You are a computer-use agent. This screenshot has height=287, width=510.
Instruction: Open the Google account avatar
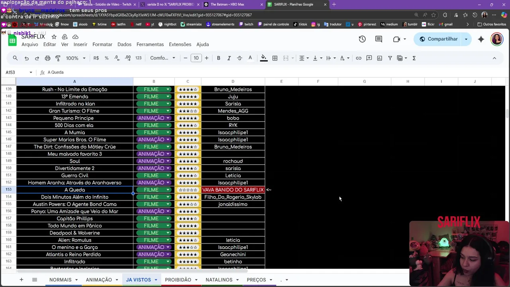click(497, 39)
